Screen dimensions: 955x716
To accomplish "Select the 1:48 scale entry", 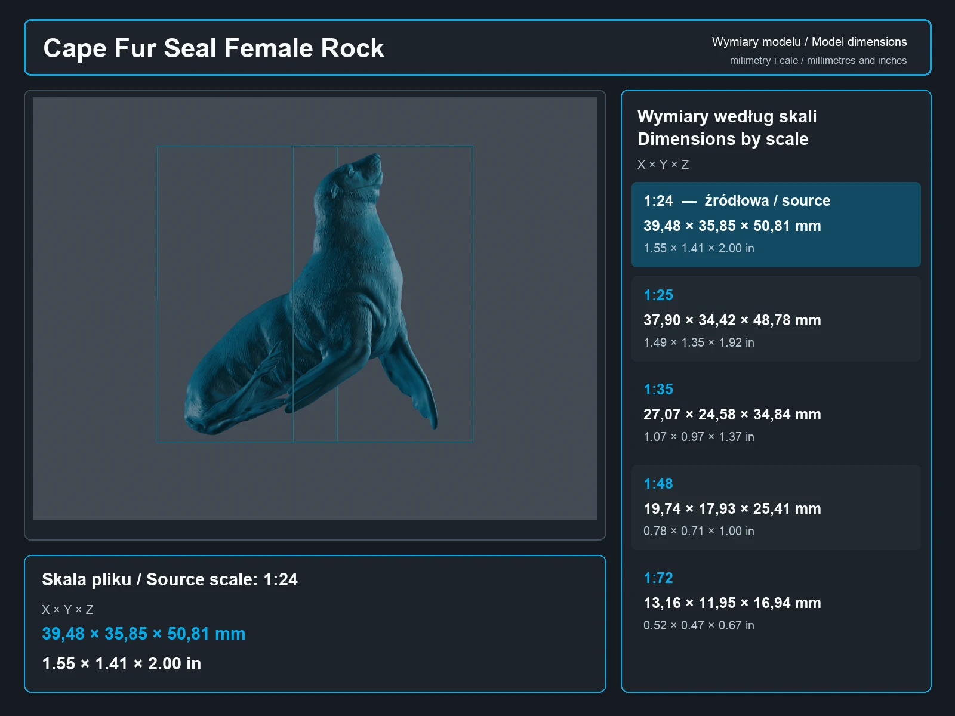I will click(776, 507).
